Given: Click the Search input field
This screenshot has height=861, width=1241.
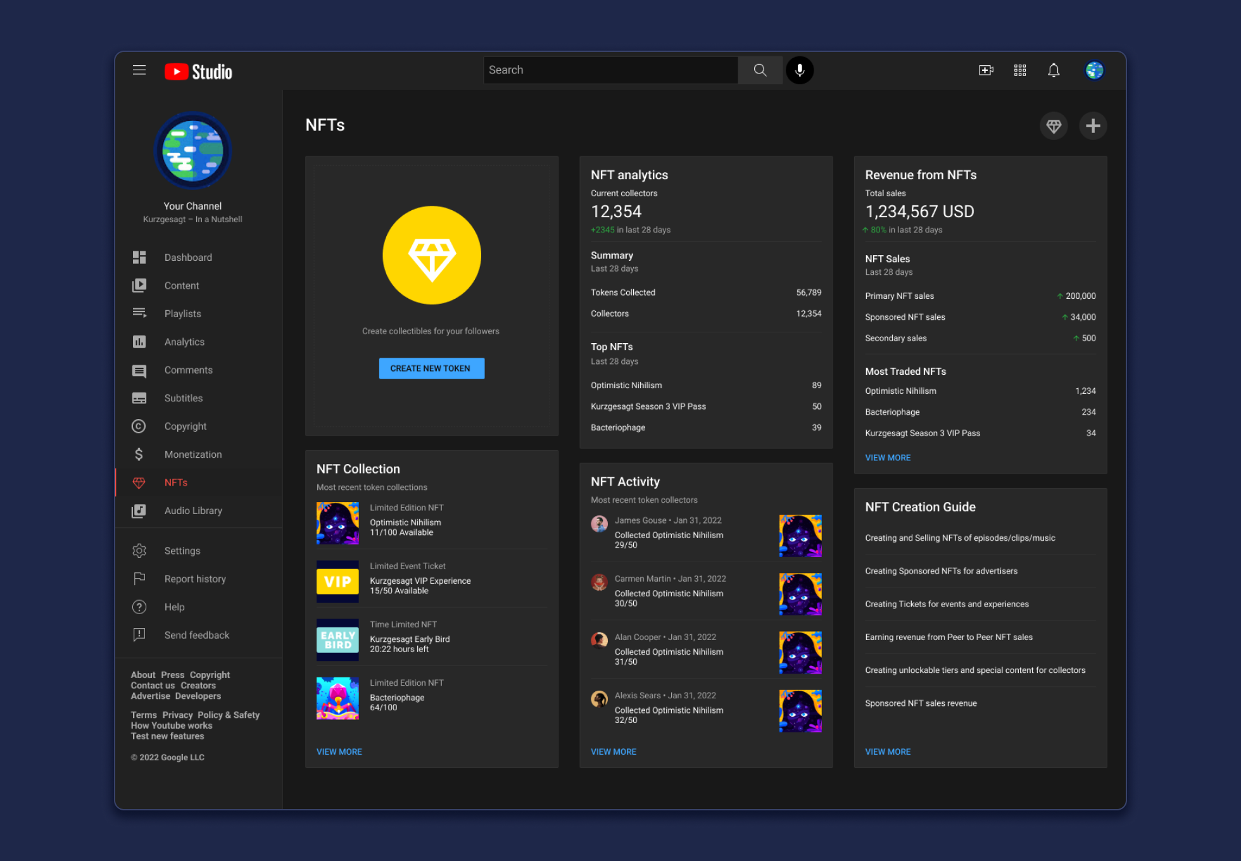Looking at the screenshot, I should (610, 70).
